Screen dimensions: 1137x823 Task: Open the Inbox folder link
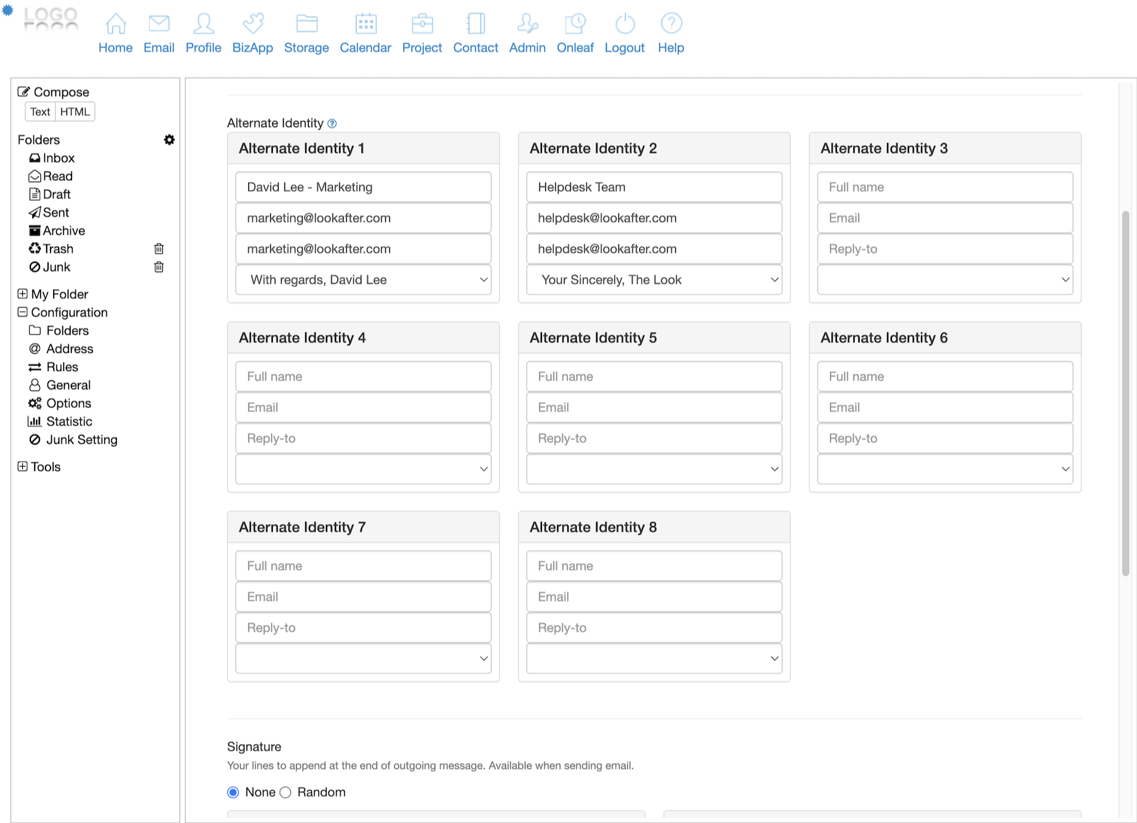[58, 158]
